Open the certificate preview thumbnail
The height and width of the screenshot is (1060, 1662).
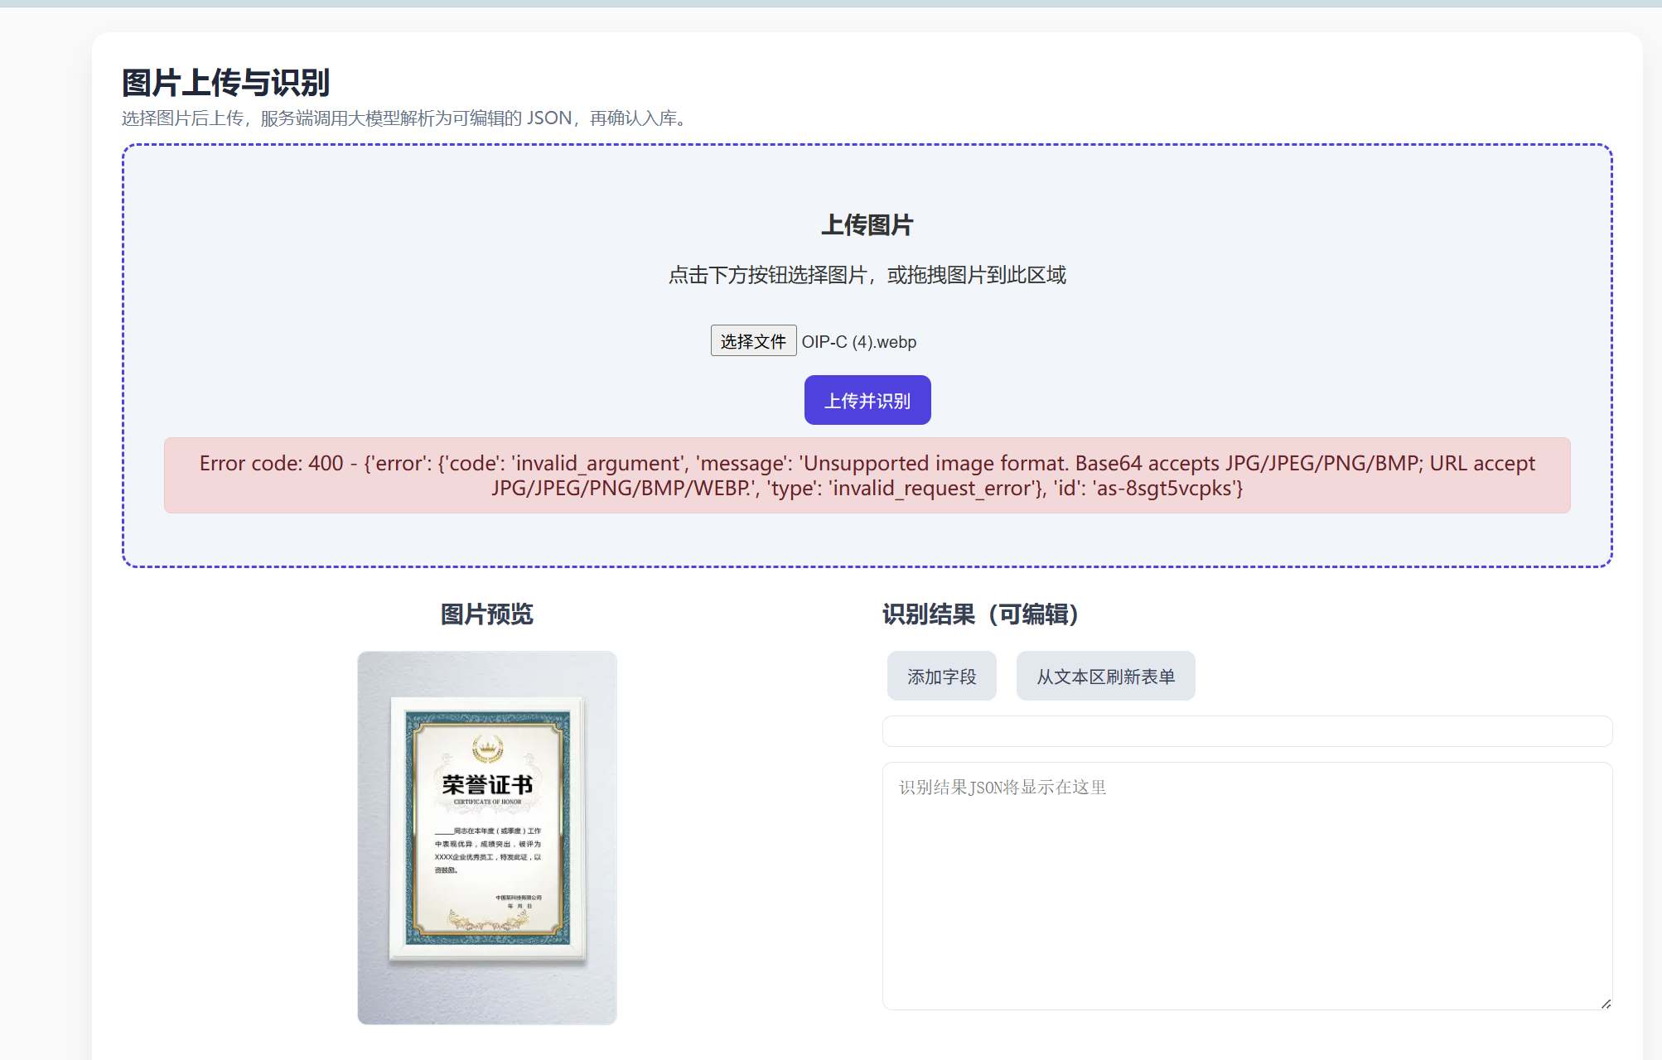click(487, 838)
